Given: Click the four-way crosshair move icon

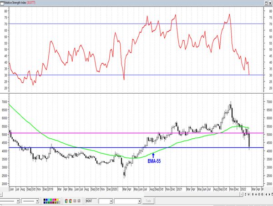Looking at the screenshot, I should tap(256, 194).
